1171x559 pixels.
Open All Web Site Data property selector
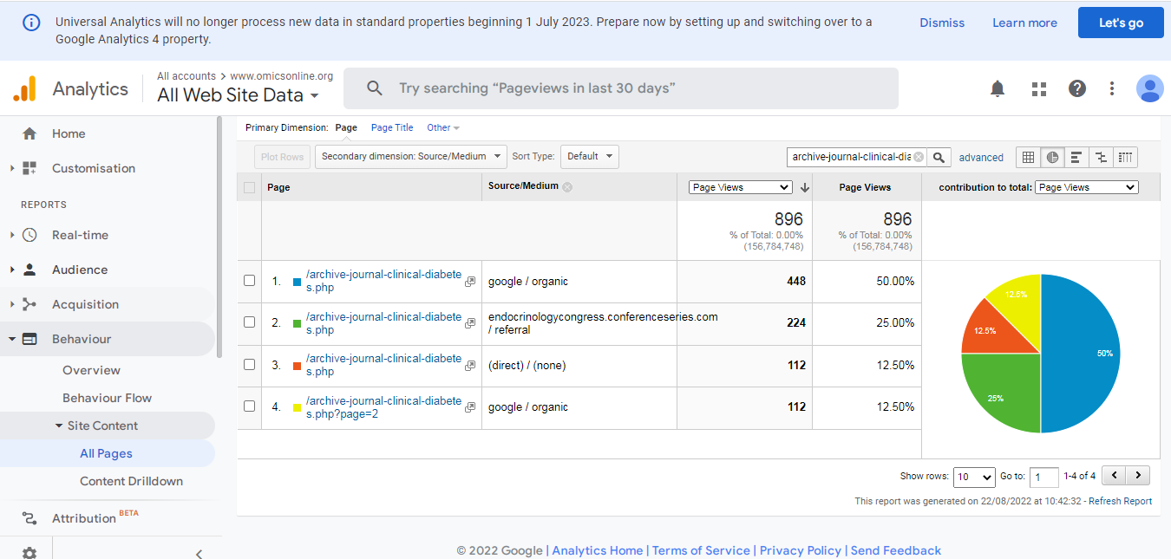[238, 95]
